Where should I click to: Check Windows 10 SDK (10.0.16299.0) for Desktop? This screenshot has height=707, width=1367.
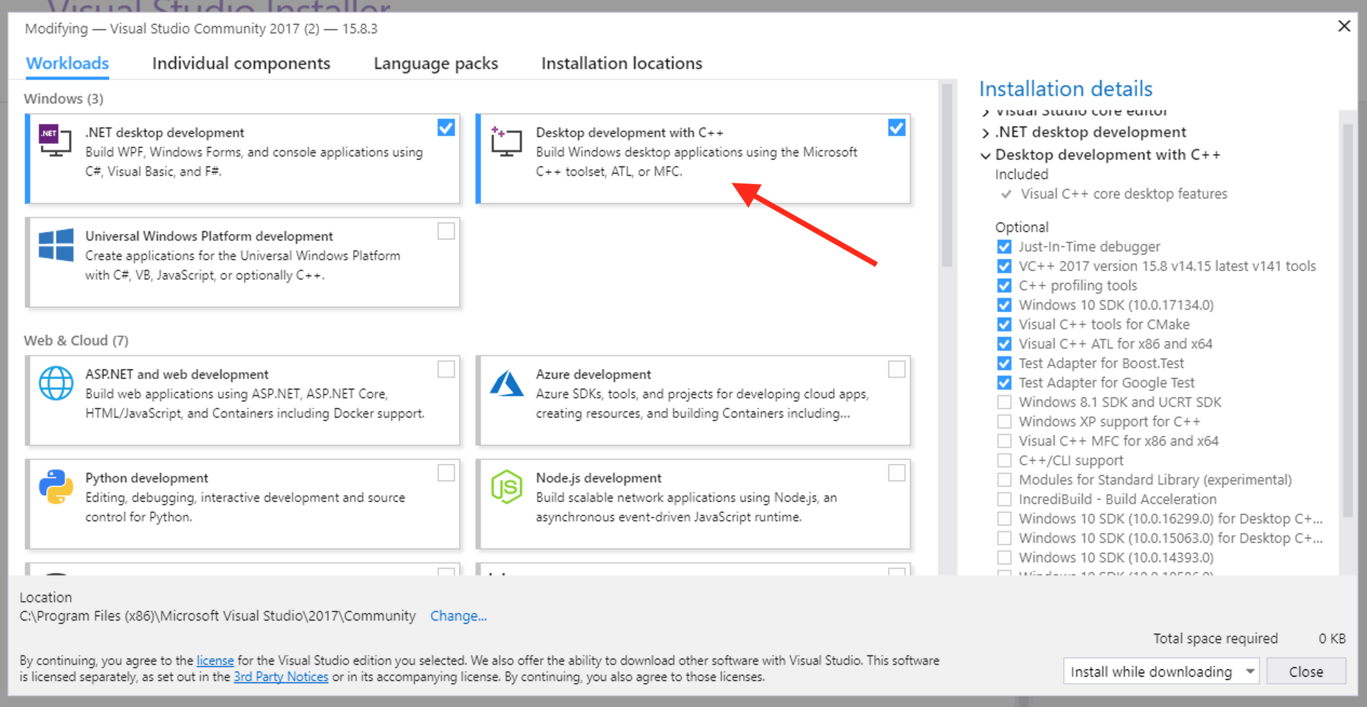point(1004,519)
